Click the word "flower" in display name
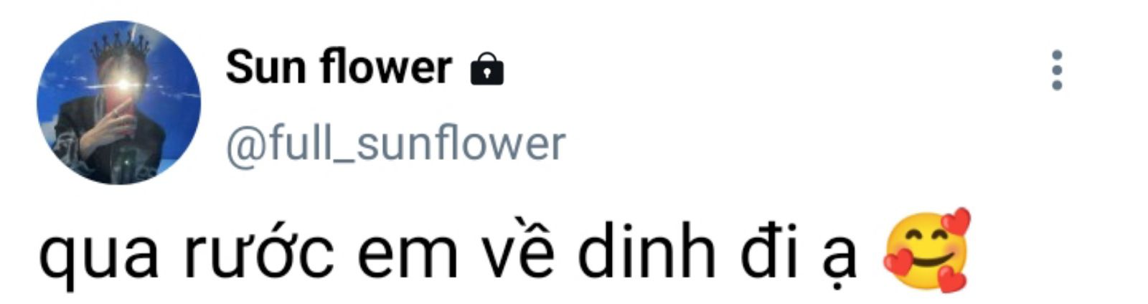This screenshot has height=304, width=1148. (386, 67)
